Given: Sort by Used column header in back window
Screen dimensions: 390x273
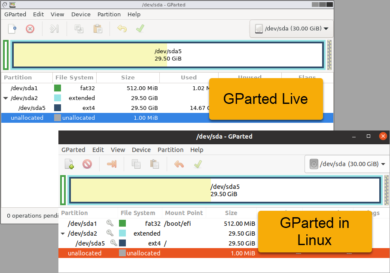Looking at the screenshot, I should pos(189,78).
